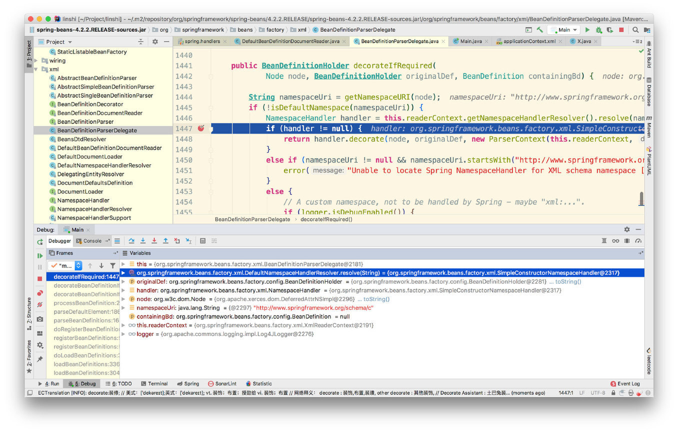Open Evaluate Expression calculator icon
This screenshot has width=678, height=432.
pos(202,241)
